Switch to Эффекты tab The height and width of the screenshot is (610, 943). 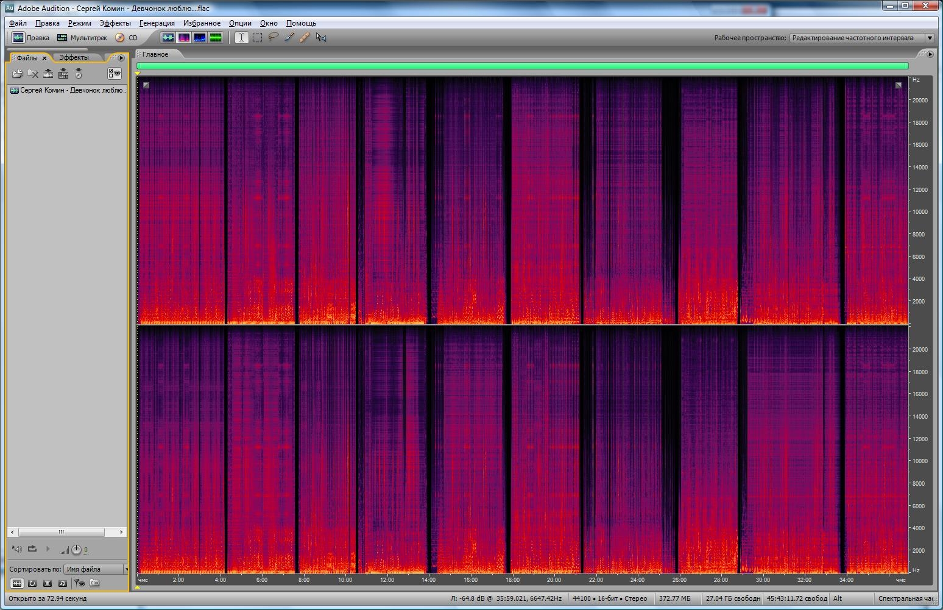(x=74, y=57)
